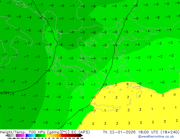Click the dark blue swatch in the legend
The width and height of the screenshot is (180, 139).
coord(27,135)
